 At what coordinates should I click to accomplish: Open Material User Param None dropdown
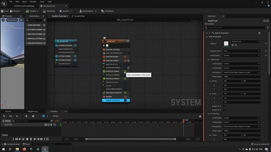point(241,51)
